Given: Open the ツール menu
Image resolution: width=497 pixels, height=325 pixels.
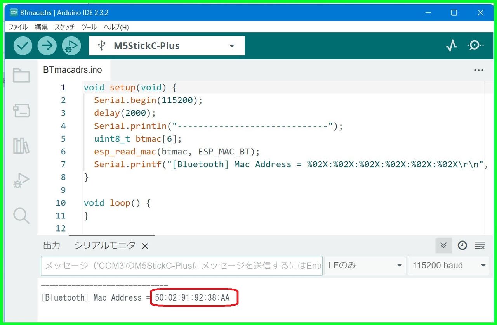Looking at the screenshot, I should click(89, 27).
